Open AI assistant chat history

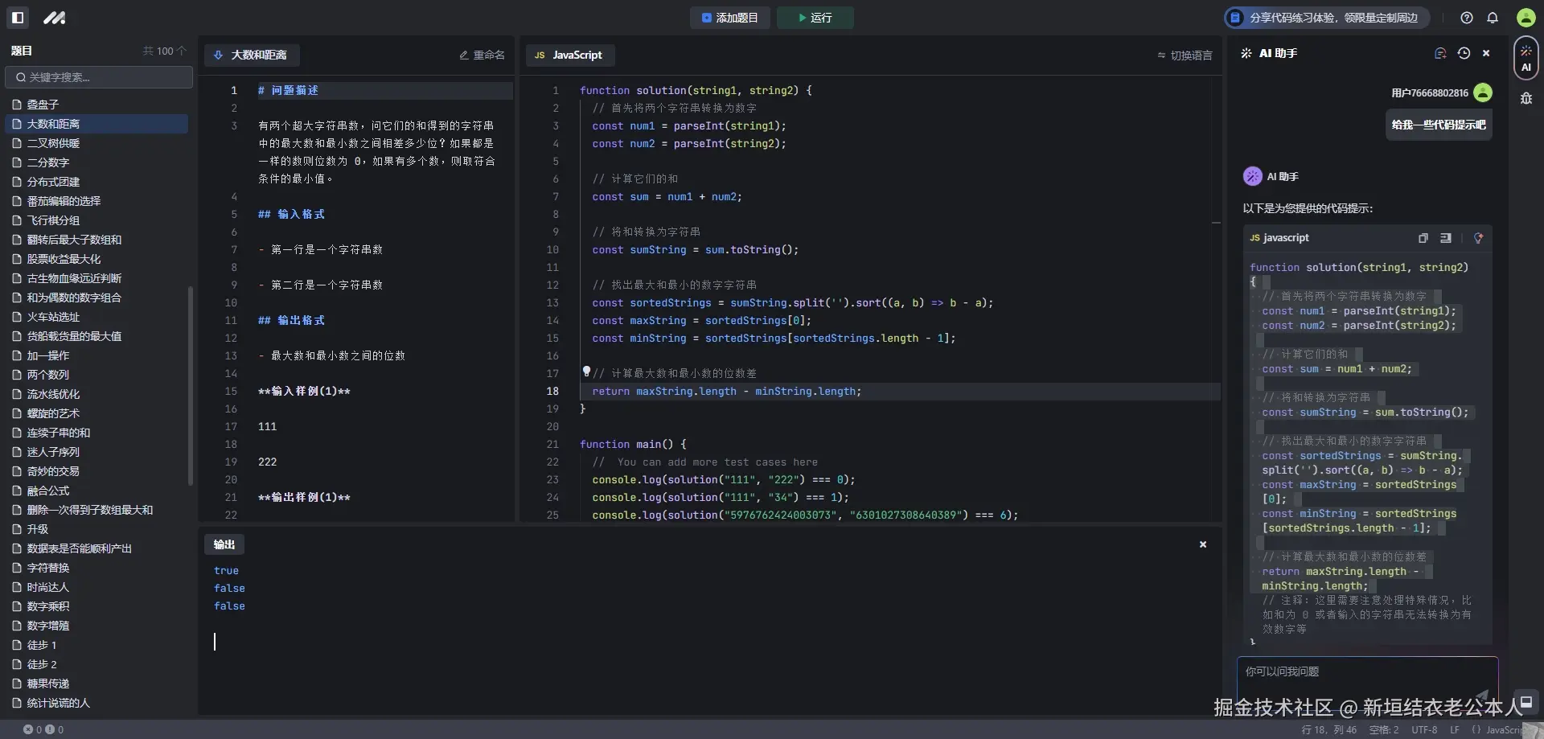[1464, 53]
